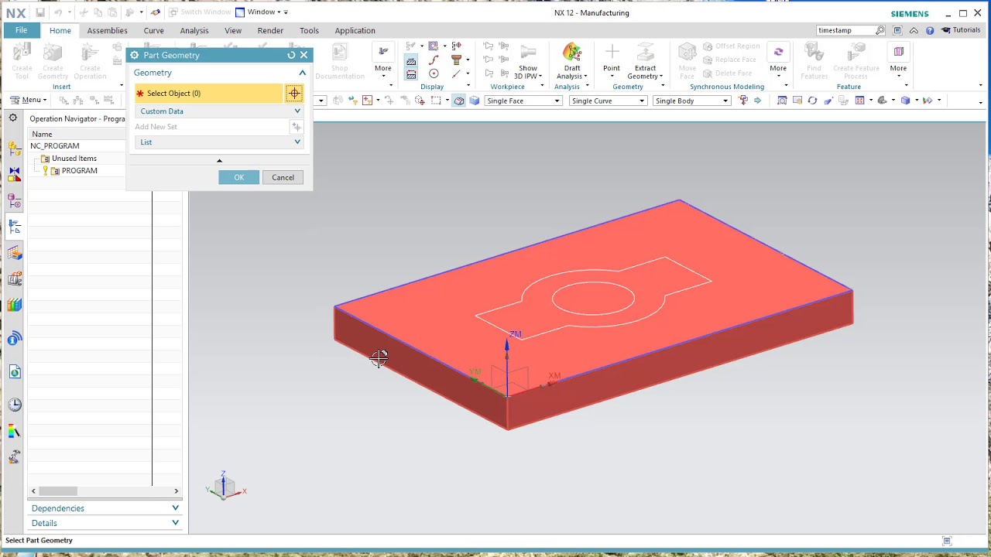
Task: Reset the Part Geometry dialog
Action: pyautogui.click(x=291, y=55)
